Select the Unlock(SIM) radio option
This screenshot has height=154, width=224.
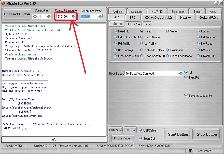coord(207,56)
